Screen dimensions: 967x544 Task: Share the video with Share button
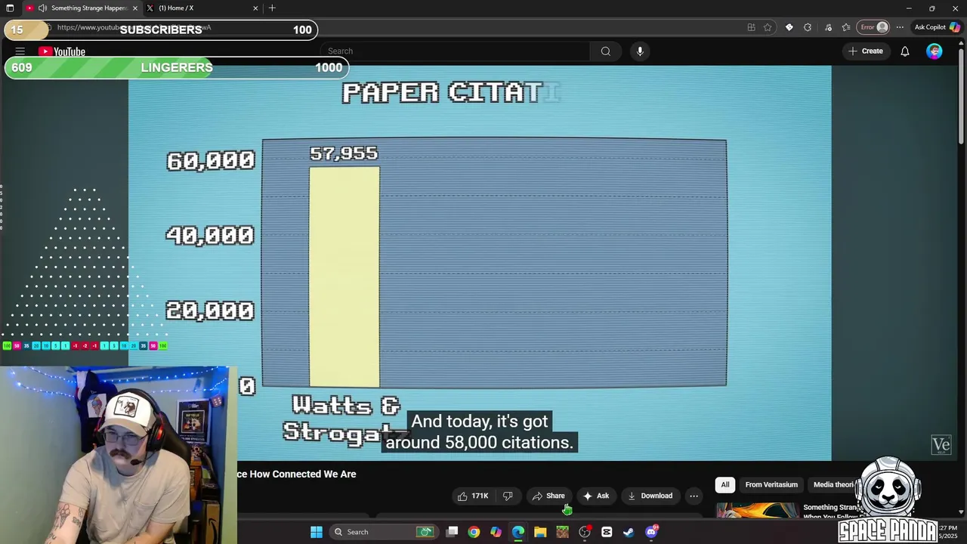click(548, 496)
